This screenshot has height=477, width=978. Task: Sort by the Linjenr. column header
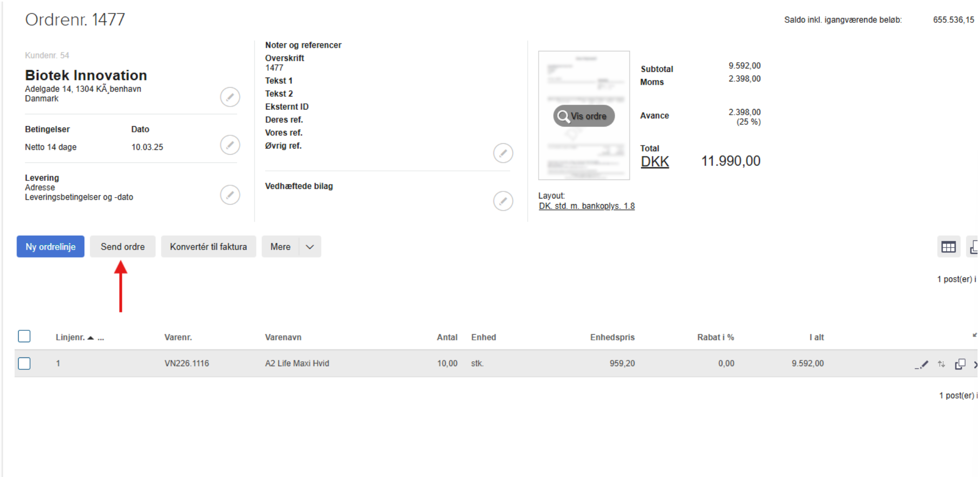point(70,338)
